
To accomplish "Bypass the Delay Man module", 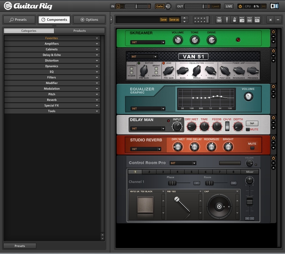I will coord(273,117).
